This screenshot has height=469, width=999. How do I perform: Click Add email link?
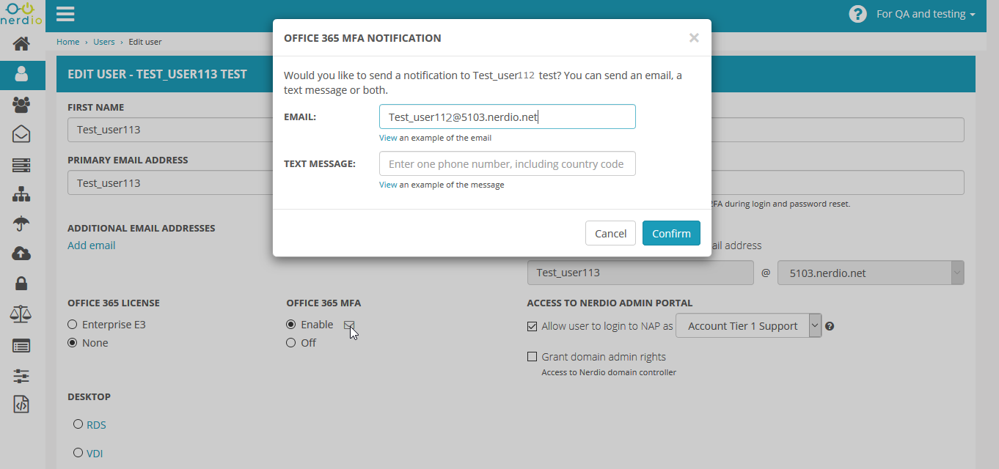point(92,245)
